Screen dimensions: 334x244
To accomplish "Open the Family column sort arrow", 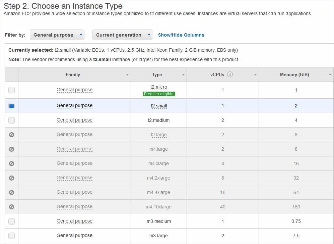I will [x=127, y=75].
